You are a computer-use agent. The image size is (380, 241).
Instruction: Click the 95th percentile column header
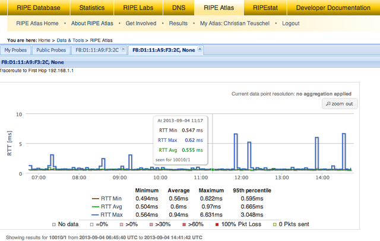[252, 191]
